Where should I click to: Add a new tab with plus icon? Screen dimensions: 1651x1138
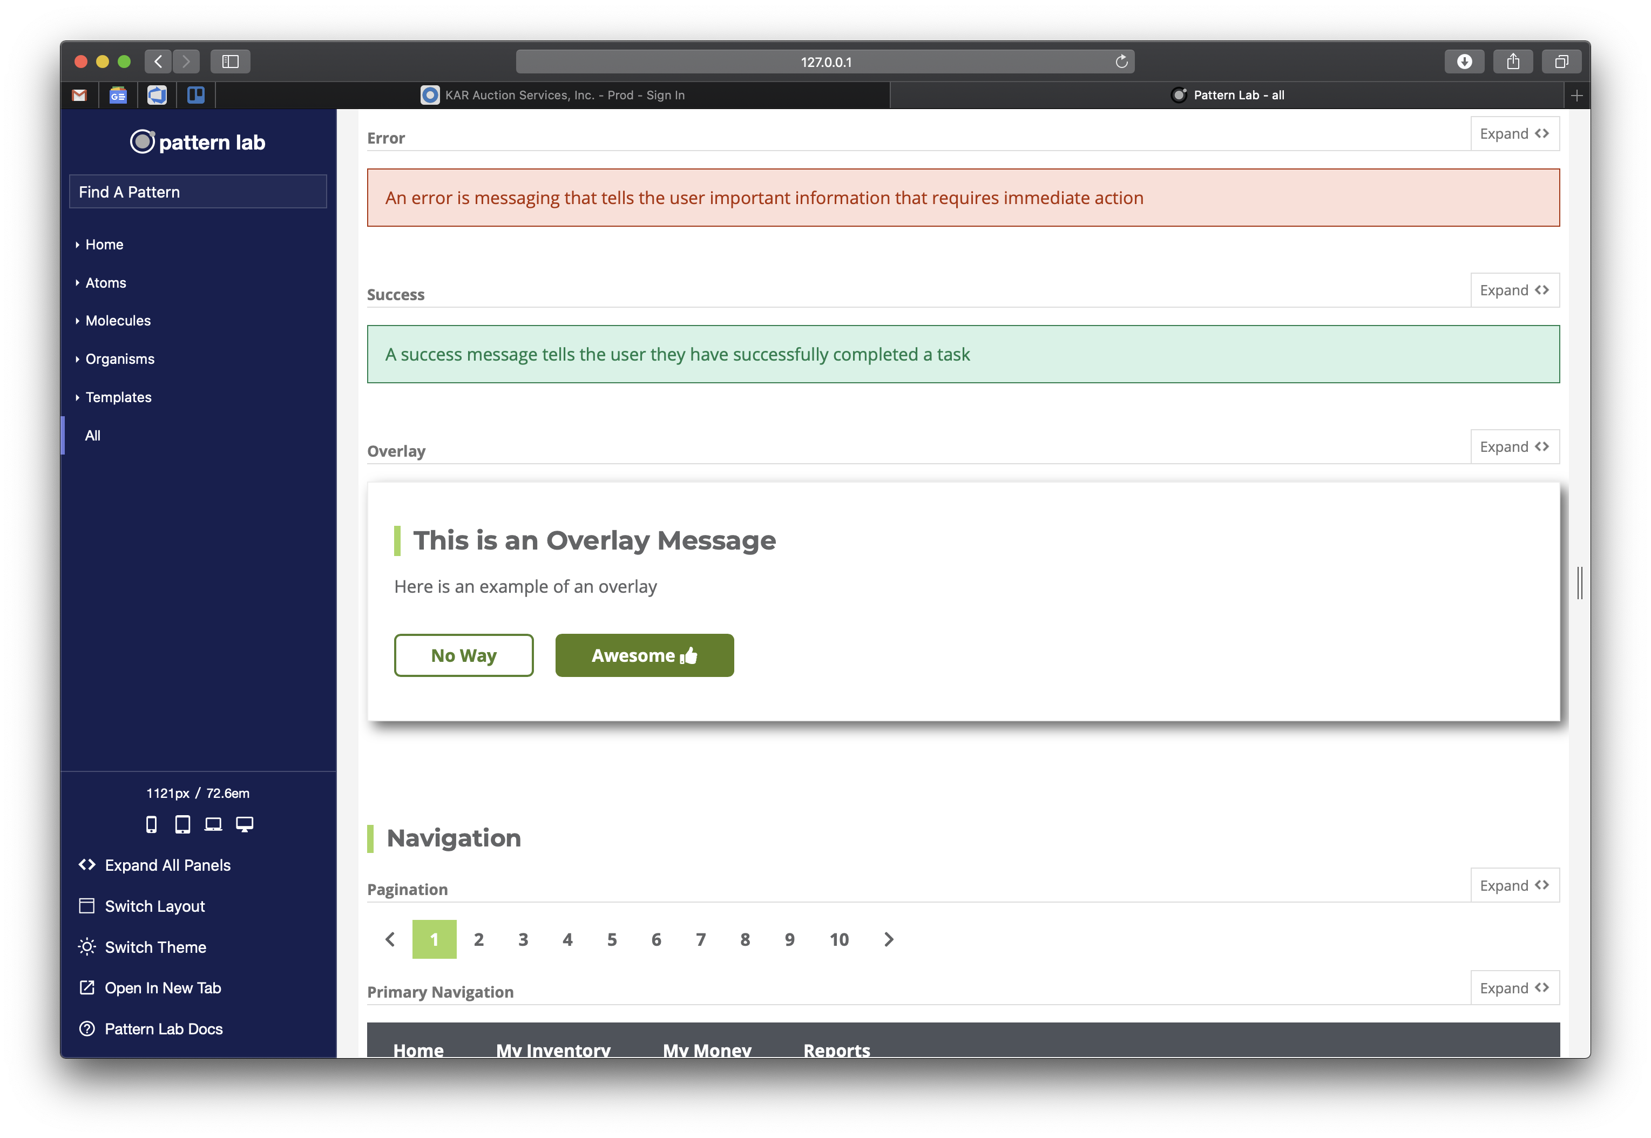pyautogui.click(x=1576, y=95)
